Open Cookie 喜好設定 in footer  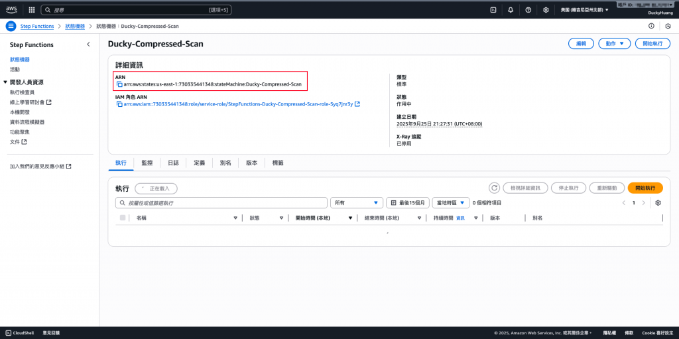point(657,333)
